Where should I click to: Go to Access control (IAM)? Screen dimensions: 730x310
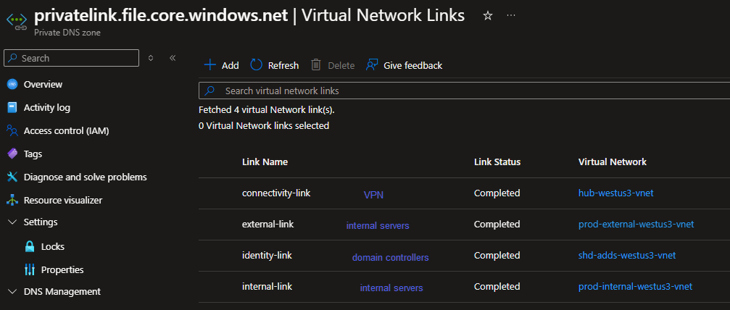tap(66, 131)
